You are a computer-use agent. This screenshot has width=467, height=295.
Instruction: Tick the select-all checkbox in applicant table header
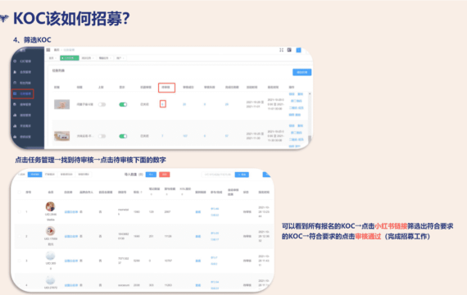20,193
